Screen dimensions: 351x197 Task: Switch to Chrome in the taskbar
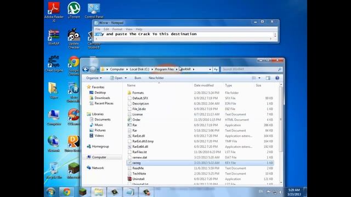click(x=66, y=192)
